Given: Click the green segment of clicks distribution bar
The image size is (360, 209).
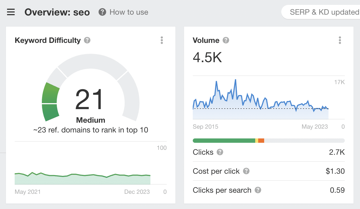Looking at the screenshot, I should (224, 141).
